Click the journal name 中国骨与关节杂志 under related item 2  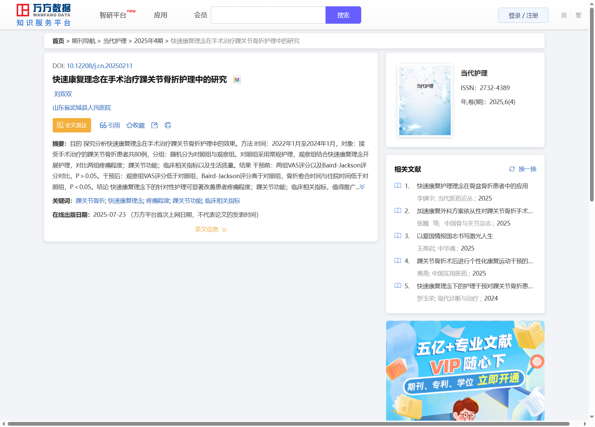pyautogui.click(x=468, y=224)
